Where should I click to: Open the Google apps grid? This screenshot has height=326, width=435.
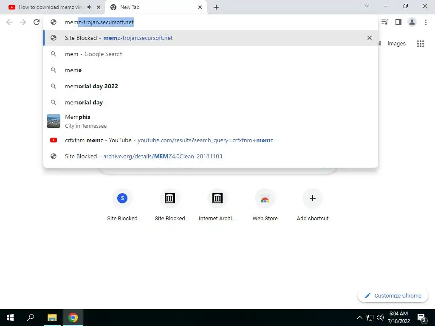pos(420,44)
